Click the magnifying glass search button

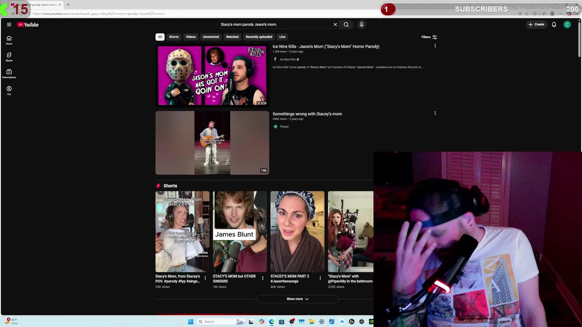pos(346,25)
